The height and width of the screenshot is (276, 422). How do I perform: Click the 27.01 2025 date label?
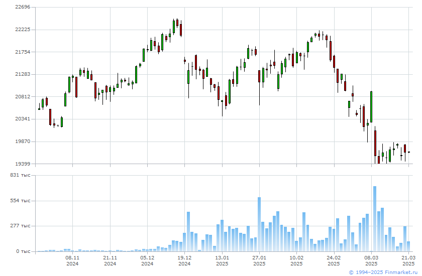(259, 260)
